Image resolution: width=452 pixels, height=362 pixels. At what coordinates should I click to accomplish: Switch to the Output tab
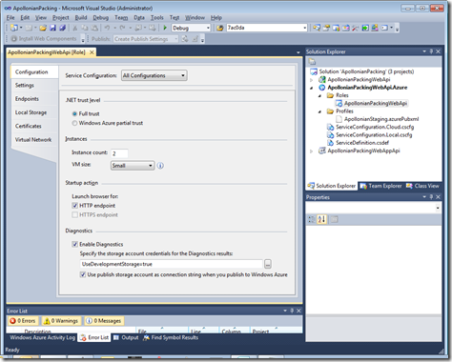(126, 337)
